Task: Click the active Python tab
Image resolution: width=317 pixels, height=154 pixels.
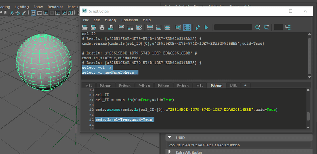Action: (216, 86)
